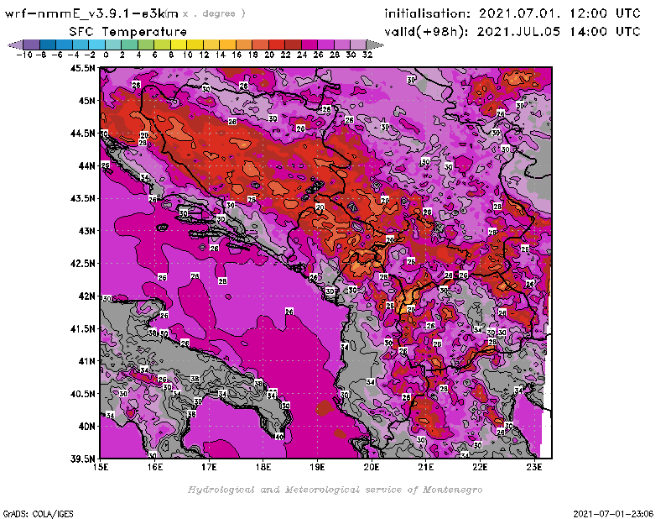
Task: Click the '40N' latitude label
Action: point(86,427)
